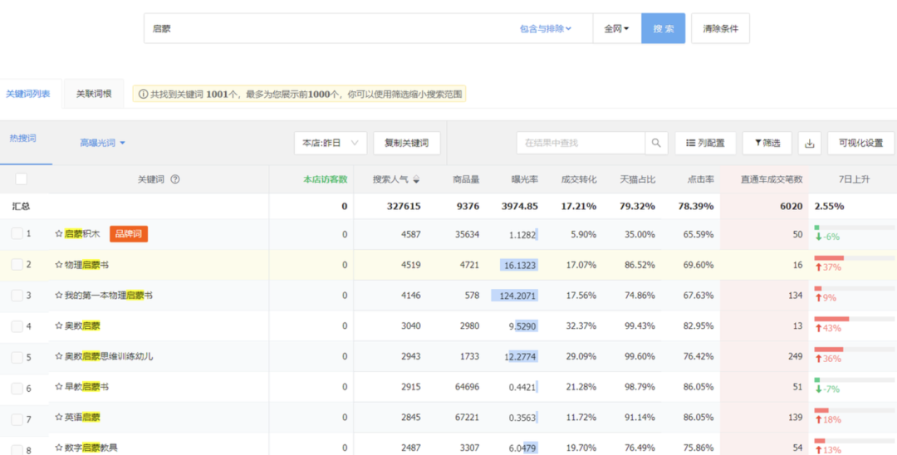Click the 在结果中查找 search input field
Screen dimensions: 897x455
click(581, 143)
